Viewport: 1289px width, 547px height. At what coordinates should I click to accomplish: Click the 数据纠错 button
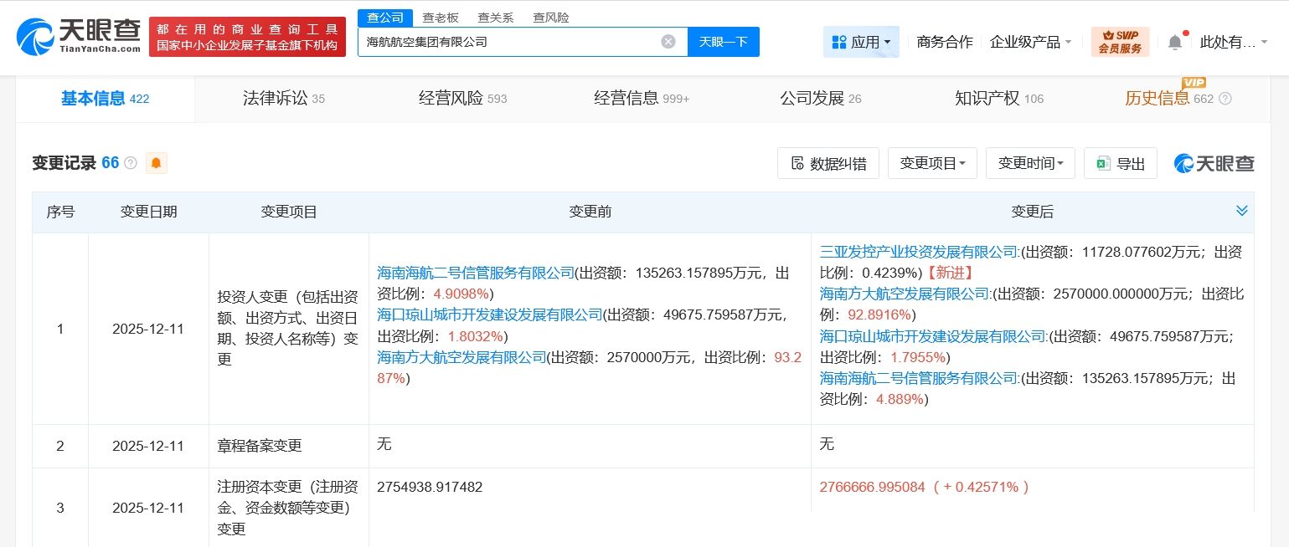(x=828, y=163)
